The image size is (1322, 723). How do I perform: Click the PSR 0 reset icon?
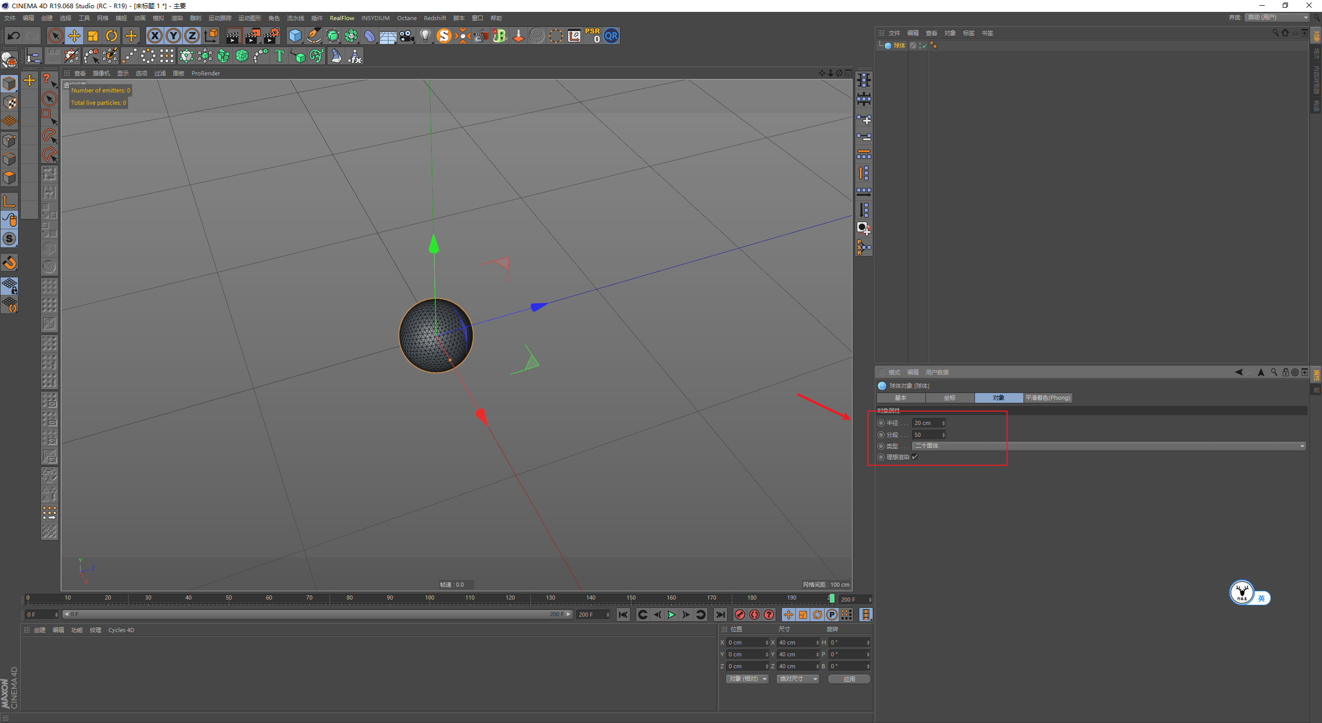(593, 36)
